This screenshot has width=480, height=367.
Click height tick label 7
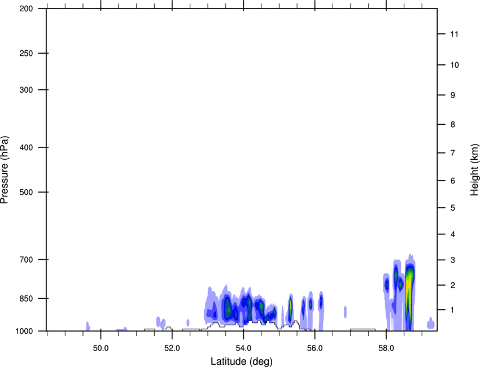pyautogui.click(x=453, y=153)
